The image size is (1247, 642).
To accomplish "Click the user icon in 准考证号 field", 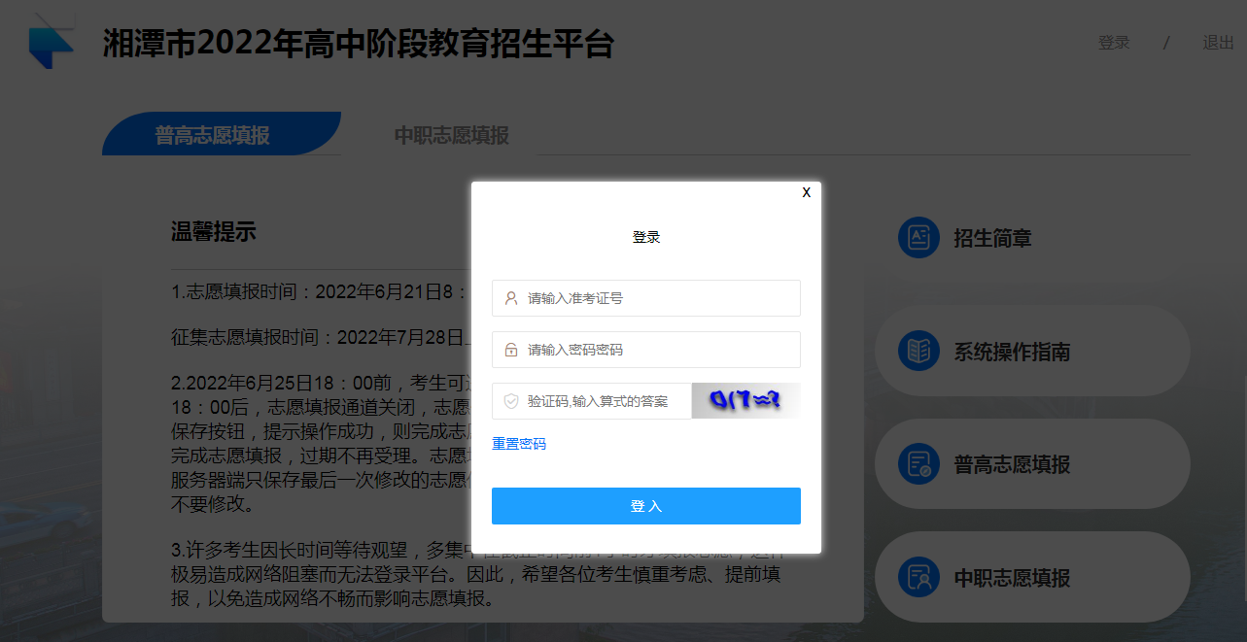I will click(x=511, y=298).
